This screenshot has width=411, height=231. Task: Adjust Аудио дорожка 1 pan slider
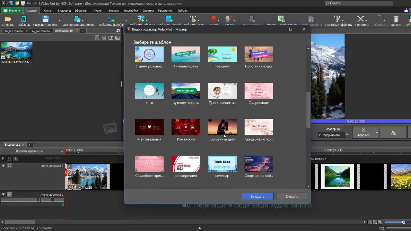[x=53, y=200]
